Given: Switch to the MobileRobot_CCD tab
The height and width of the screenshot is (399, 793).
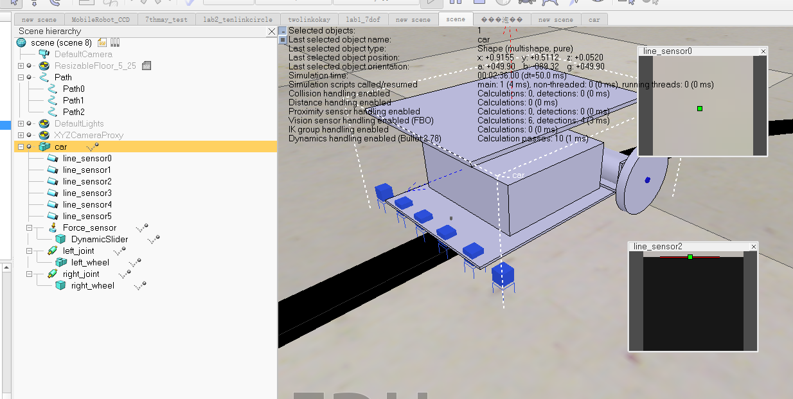Looking at the screenshot, I should click(101, 19).
